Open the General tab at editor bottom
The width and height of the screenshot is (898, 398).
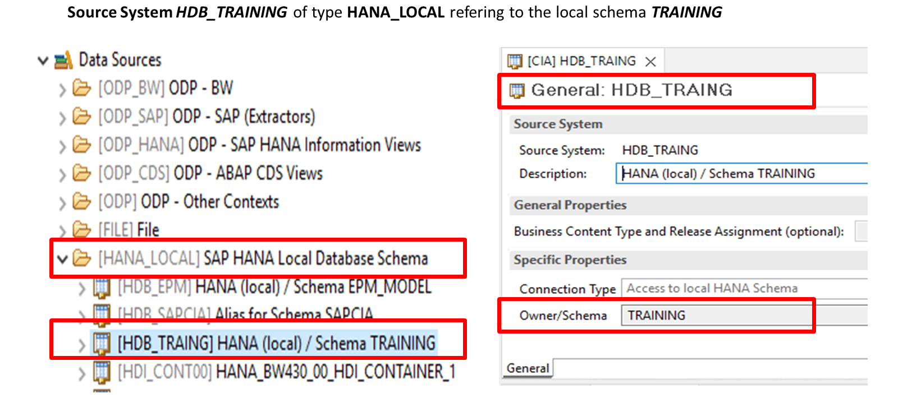click(x=528, y=368)
